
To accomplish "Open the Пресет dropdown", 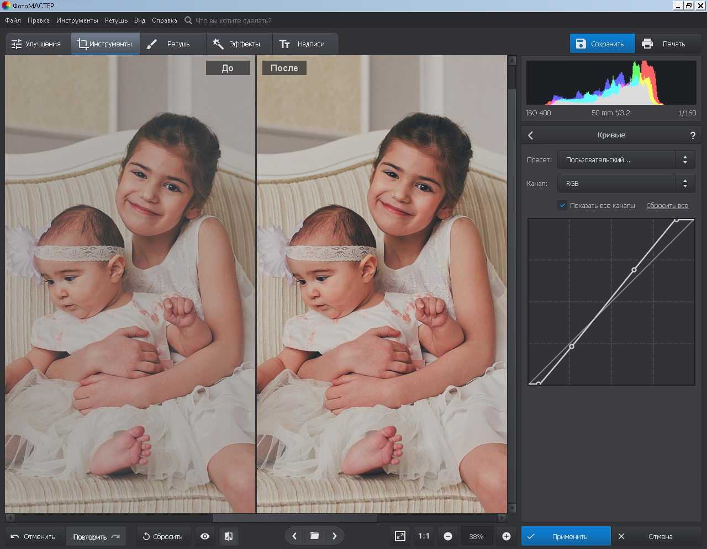I will point(625,159).
